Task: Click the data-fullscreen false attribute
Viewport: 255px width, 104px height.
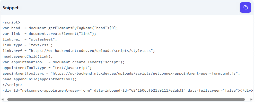Action: coord(213,91)
